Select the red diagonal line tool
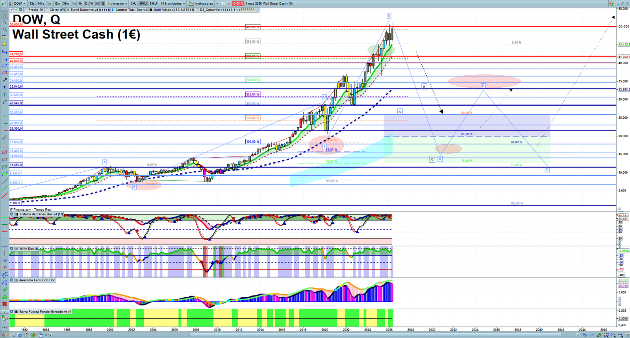 click(5, 196)
